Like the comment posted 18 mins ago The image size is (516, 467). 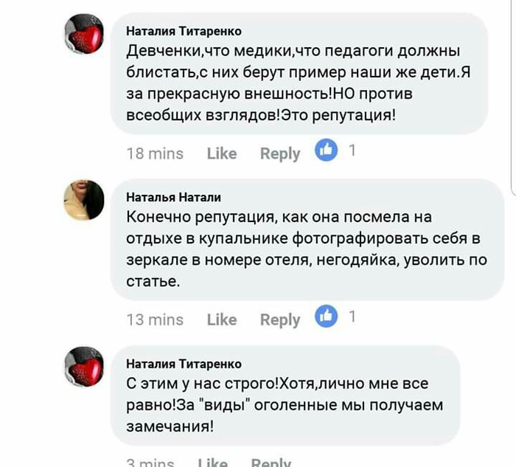[x=222, y=153]
